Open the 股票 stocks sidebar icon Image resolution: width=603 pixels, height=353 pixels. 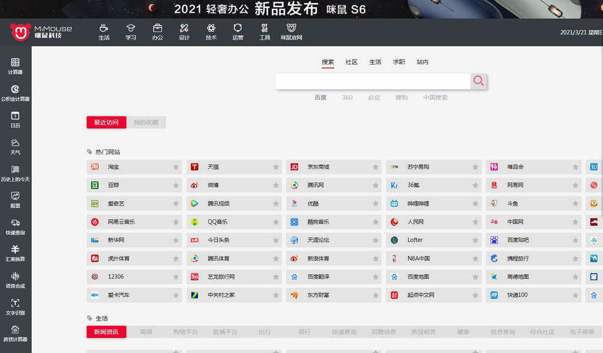(15, 199)
